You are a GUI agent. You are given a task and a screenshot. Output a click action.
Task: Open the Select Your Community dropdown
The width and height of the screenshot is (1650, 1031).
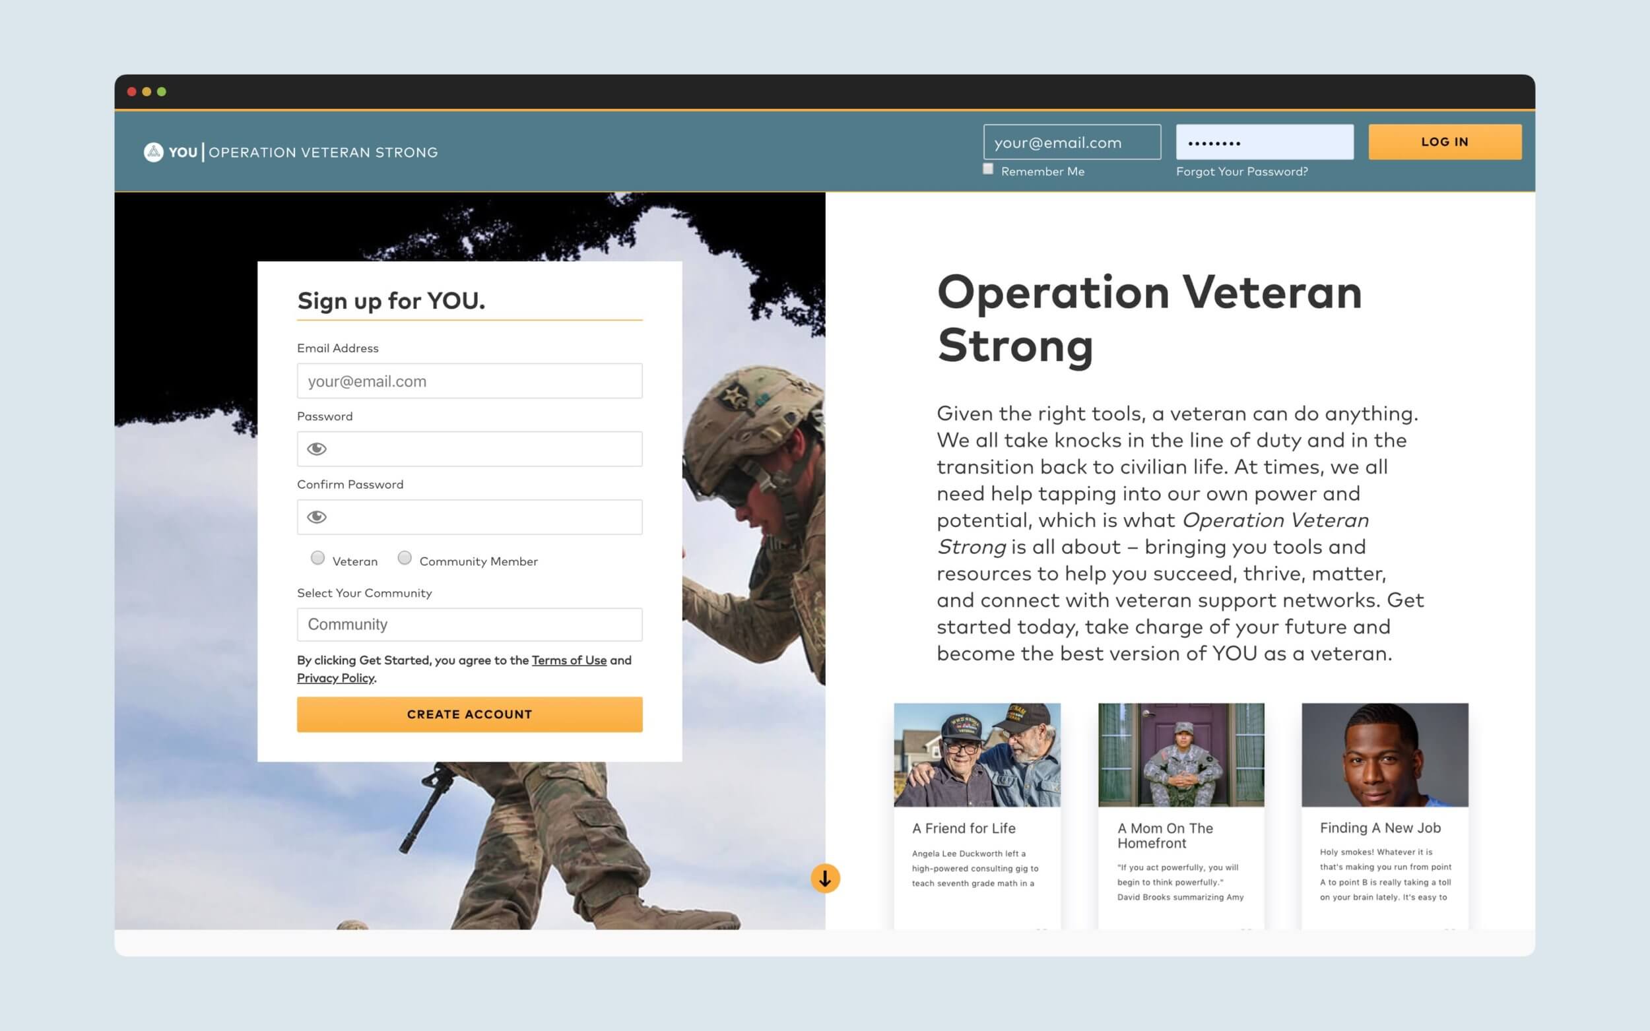coord(469,625)
